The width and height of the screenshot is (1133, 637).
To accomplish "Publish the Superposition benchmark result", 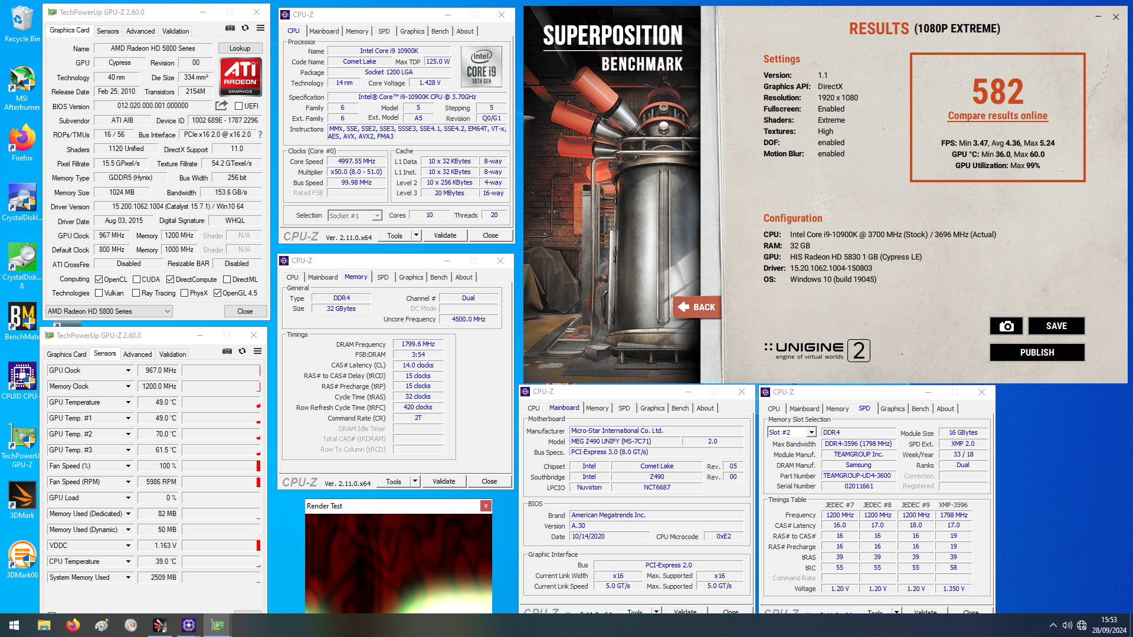I will click(1037, 352).
